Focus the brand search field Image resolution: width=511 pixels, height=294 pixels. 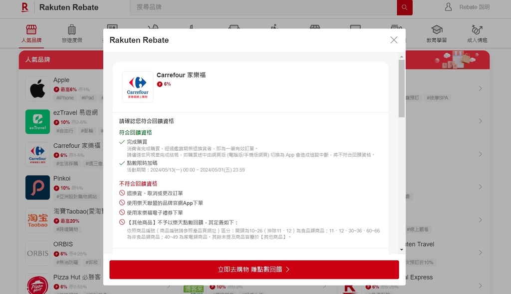pyautogui.click(x=263, y=7)
